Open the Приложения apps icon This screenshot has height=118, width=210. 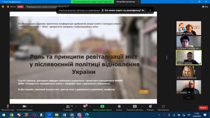point(163,107)
